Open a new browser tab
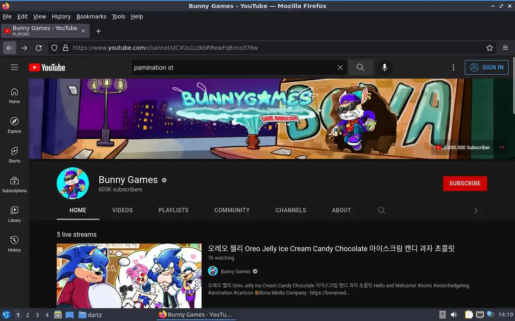 coord(98,31)
